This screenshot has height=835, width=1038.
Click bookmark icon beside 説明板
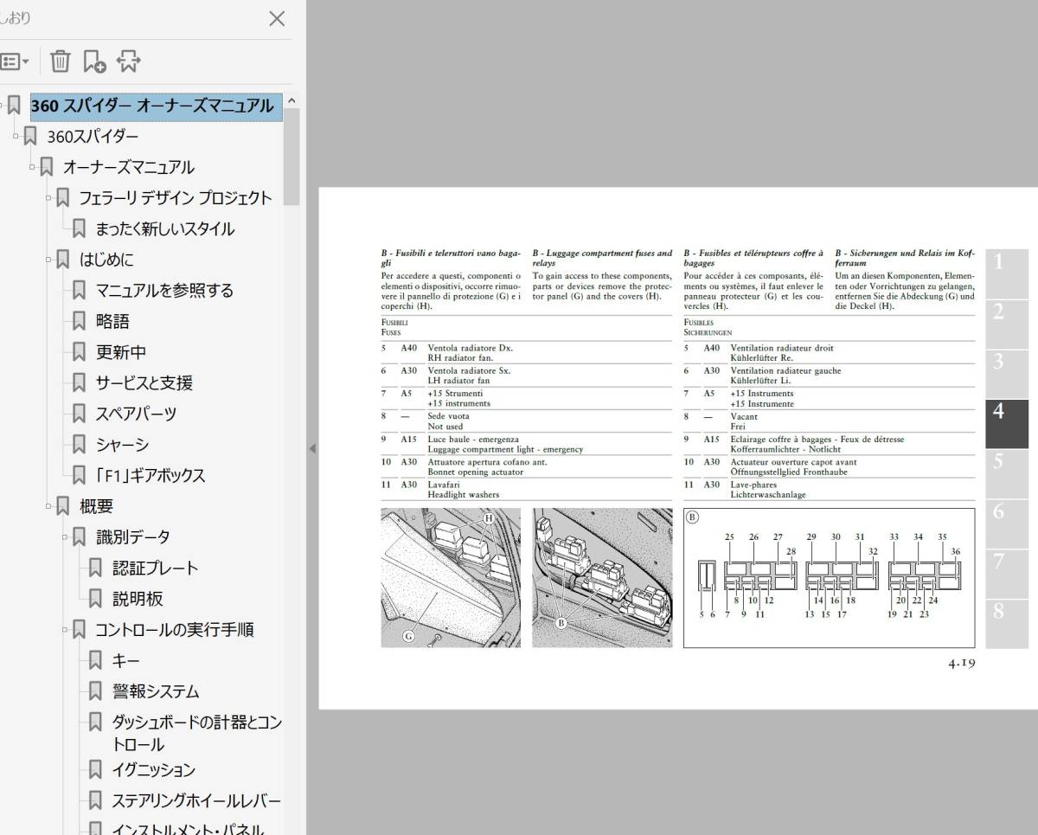click(96, 599)
